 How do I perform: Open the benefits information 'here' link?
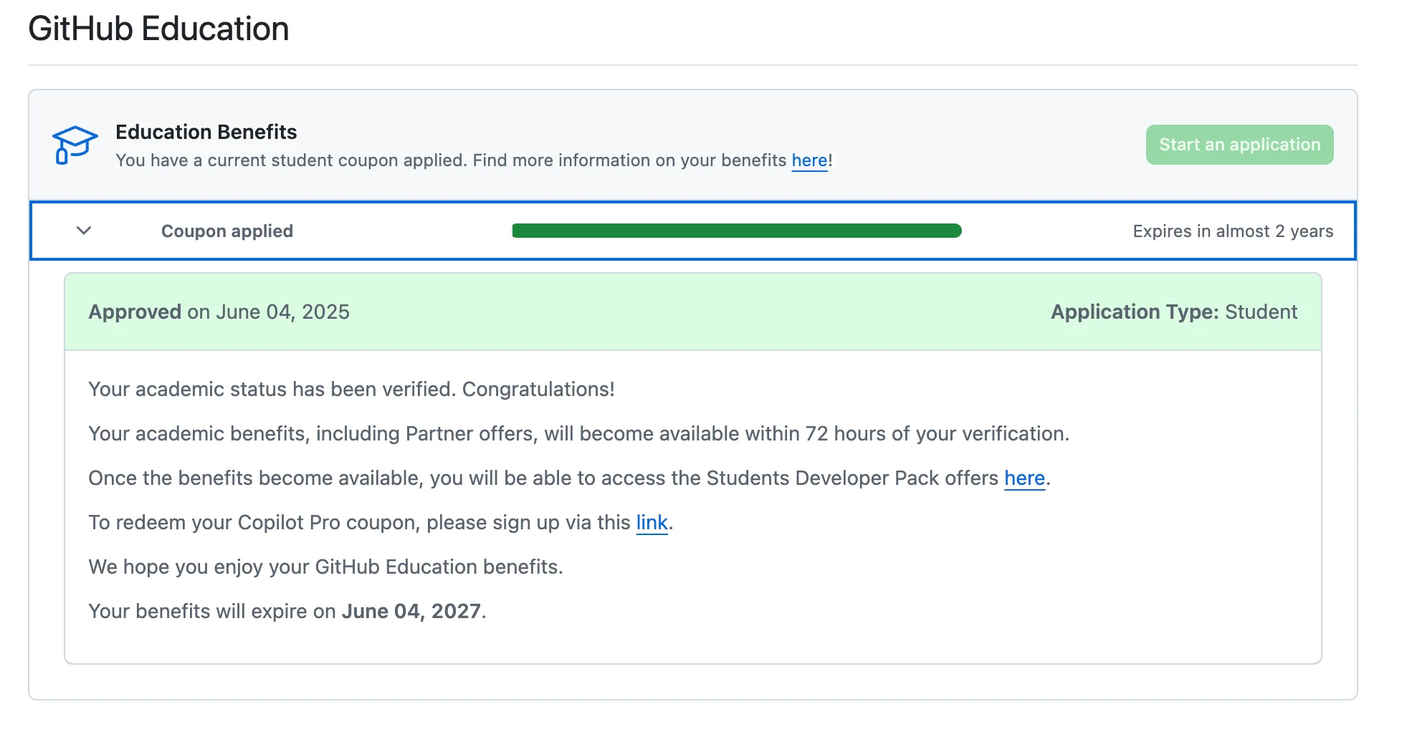coord(809,160)
